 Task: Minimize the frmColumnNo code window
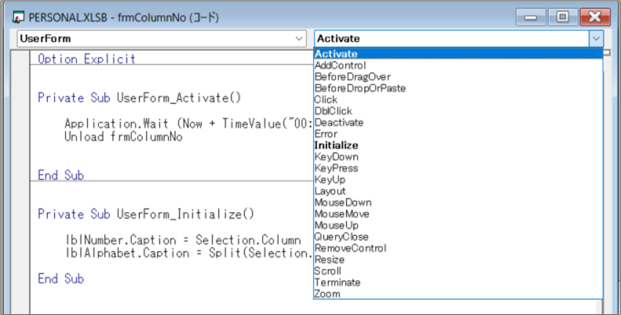[530, 18]
